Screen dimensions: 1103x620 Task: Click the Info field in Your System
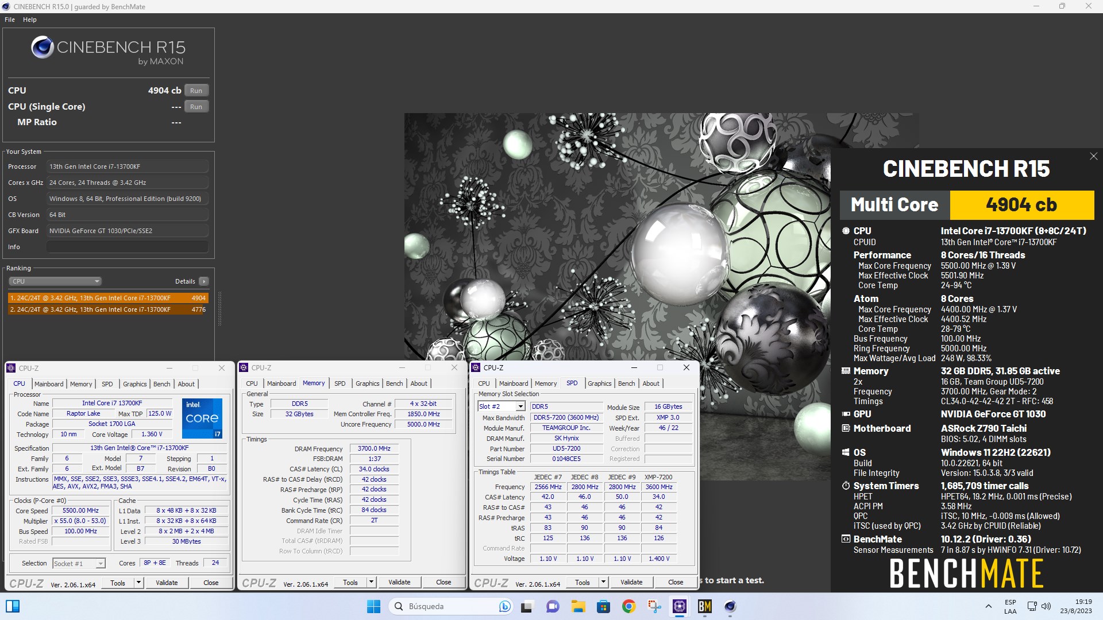[x=128, y=247]
